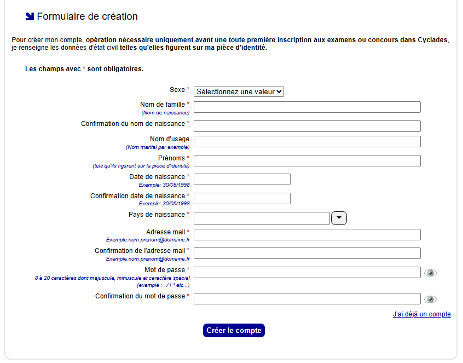Click the Sexe field label

pos(177,90)
